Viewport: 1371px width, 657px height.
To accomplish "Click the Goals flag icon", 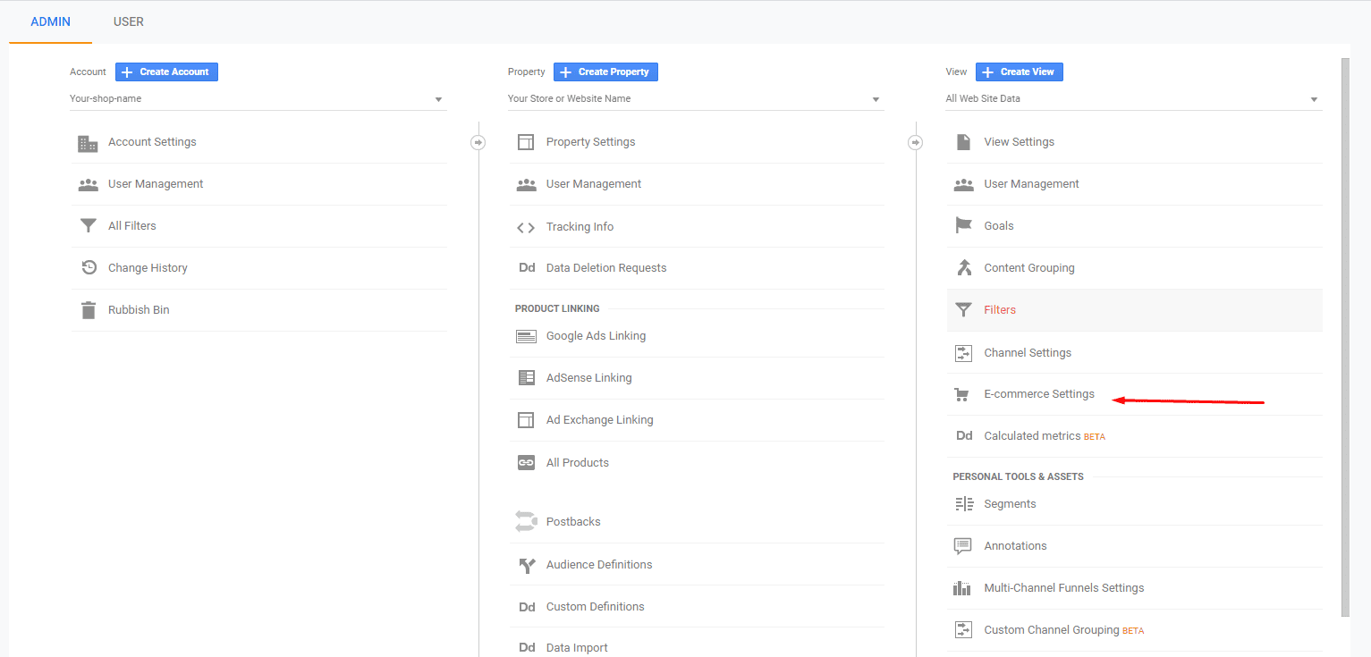I will 963,226.
